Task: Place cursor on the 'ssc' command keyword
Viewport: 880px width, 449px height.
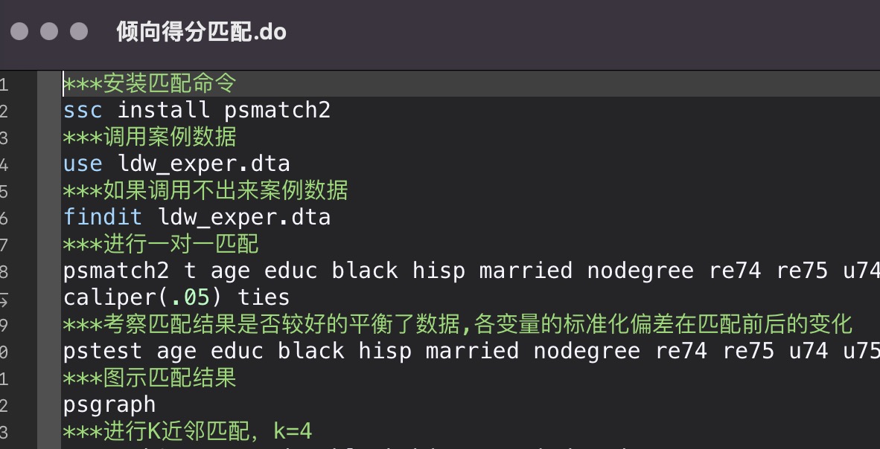Action: (x=83, y=110)
